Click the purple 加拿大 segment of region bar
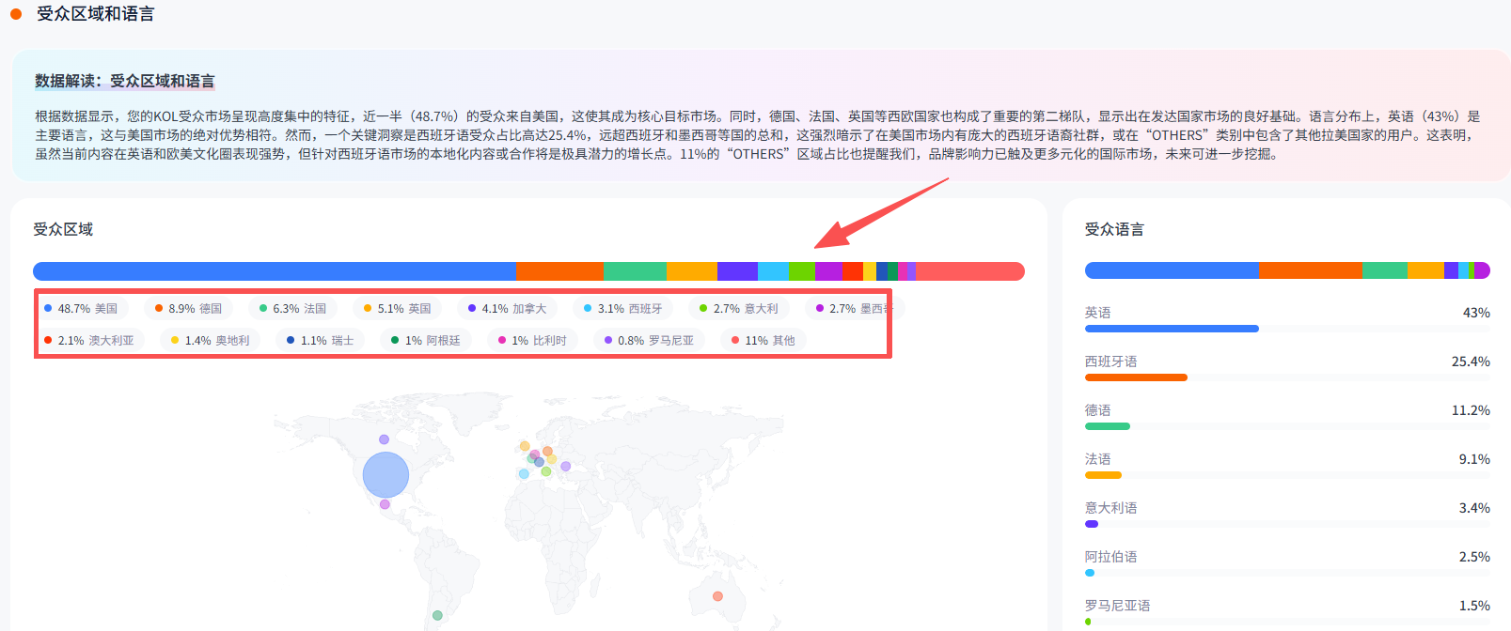 tap(738, 271)
